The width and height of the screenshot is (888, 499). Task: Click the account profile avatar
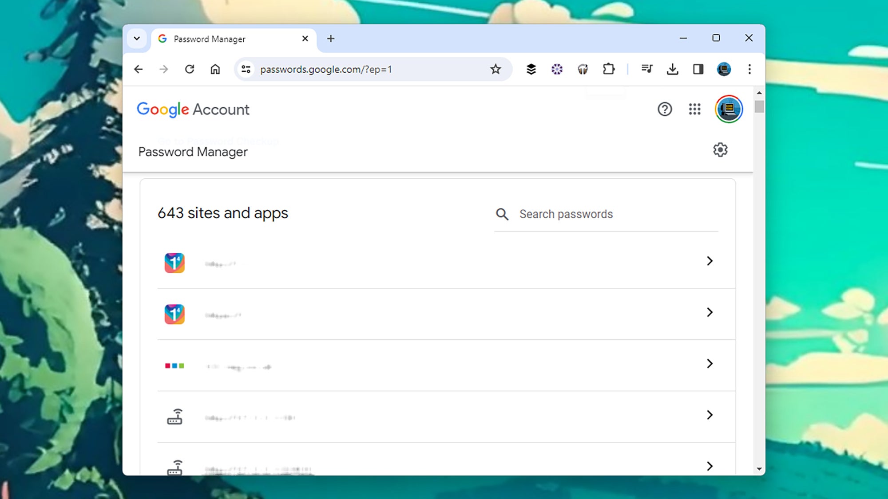728,109
